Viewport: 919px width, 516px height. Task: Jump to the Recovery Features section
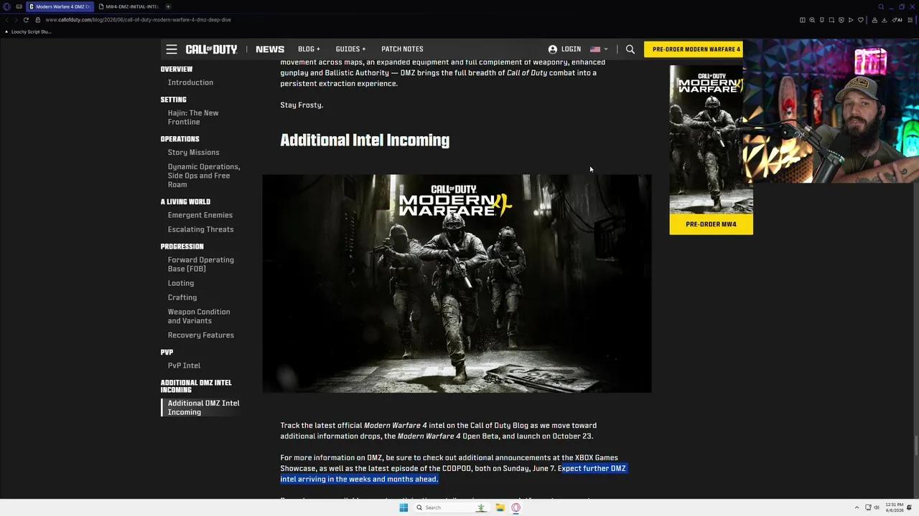[x=201, y=335]
